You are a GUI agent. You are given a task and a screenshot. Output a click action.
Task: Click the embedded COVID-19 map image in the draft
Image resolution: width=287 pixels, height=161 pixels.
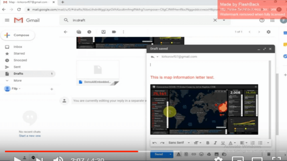coord(204,110)
